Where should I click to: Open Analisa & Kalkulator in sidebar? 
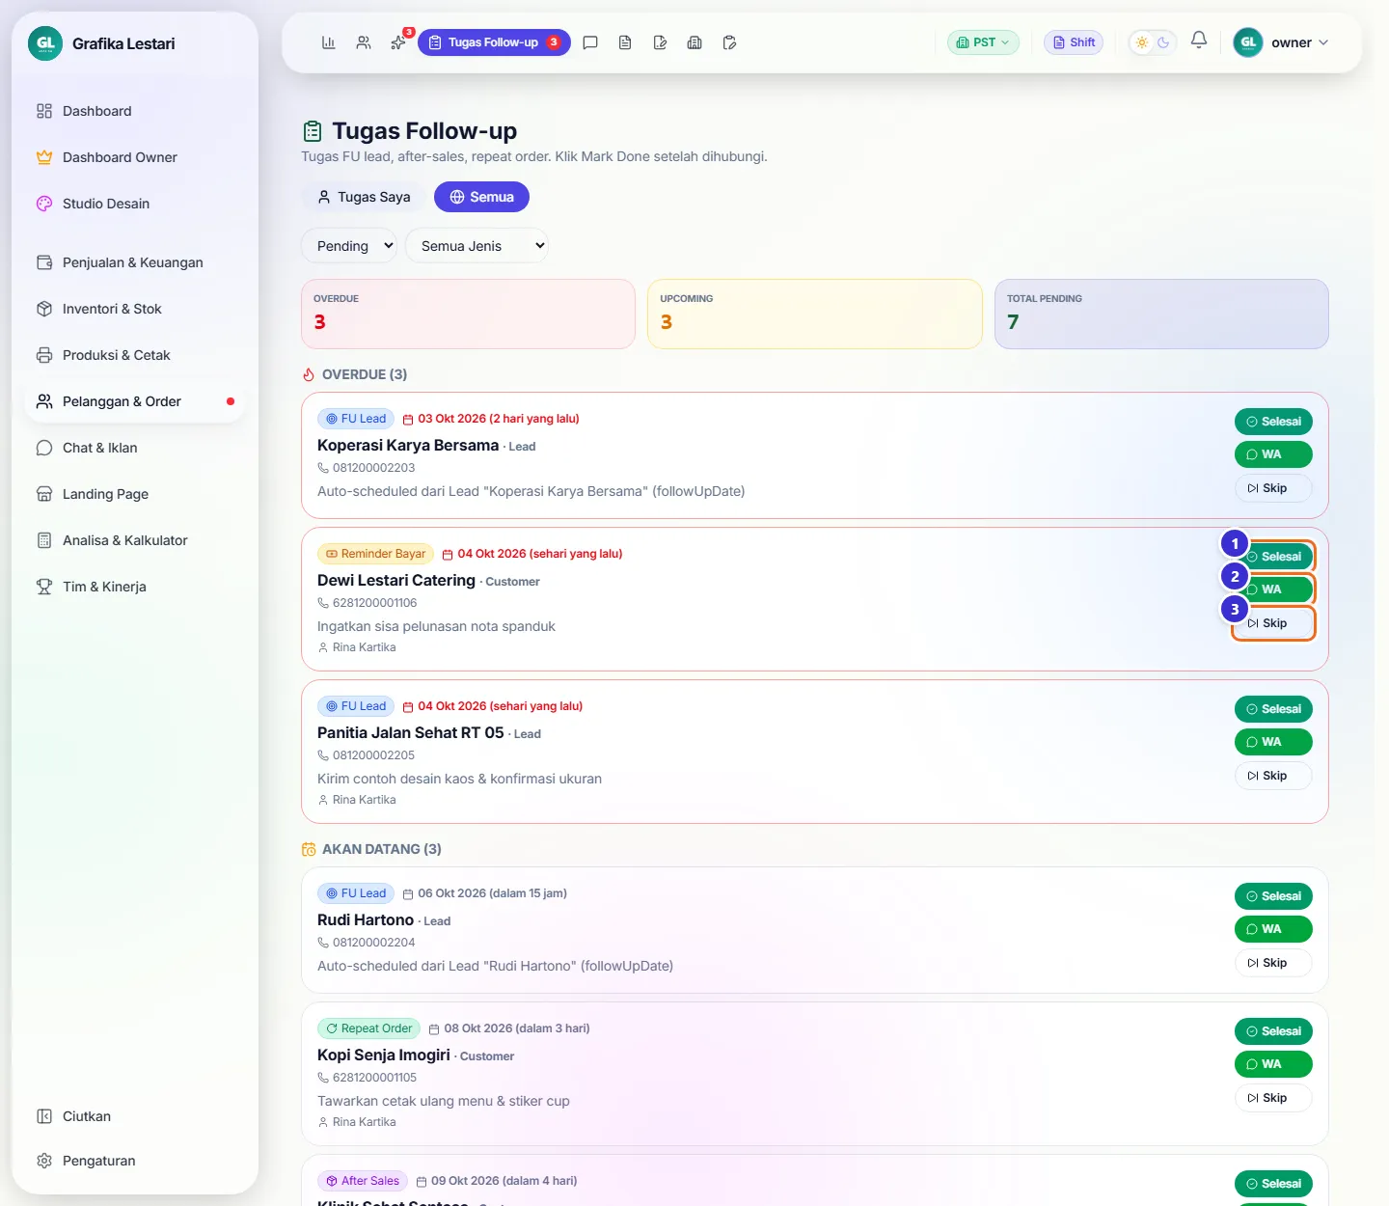pos(135,540)
